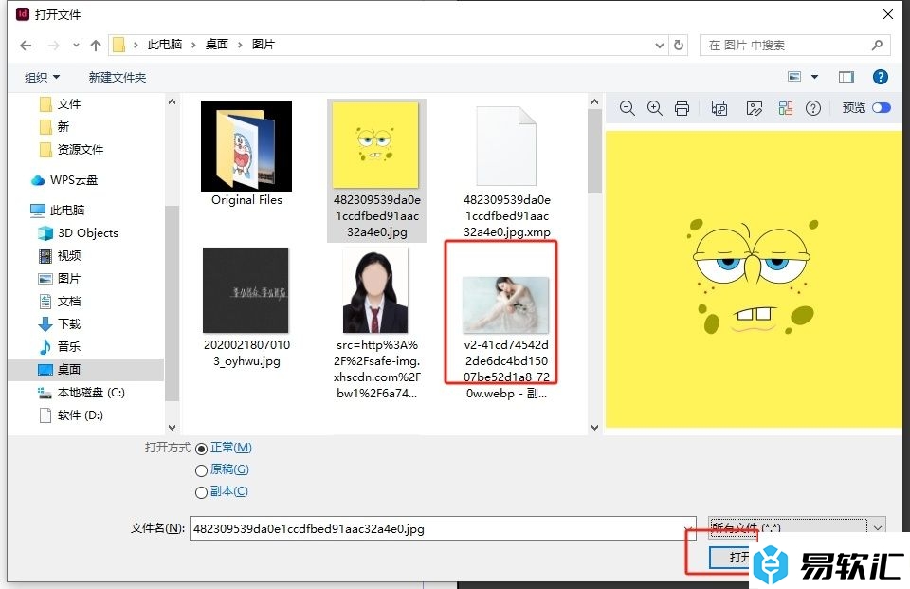
Task: Select 副本(C) open mode
Action: [x=222, y=491]
